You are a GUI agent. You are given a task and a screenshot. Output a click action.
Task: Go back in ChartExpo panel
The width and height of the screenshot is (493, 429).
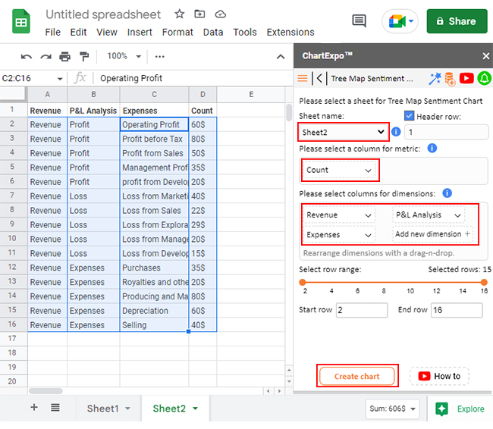tap(319, 78)
